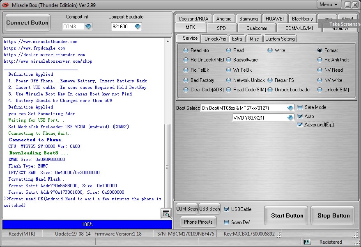Click the Connect Button
This screenshot has height=247, width=361.
coord(28,23)
